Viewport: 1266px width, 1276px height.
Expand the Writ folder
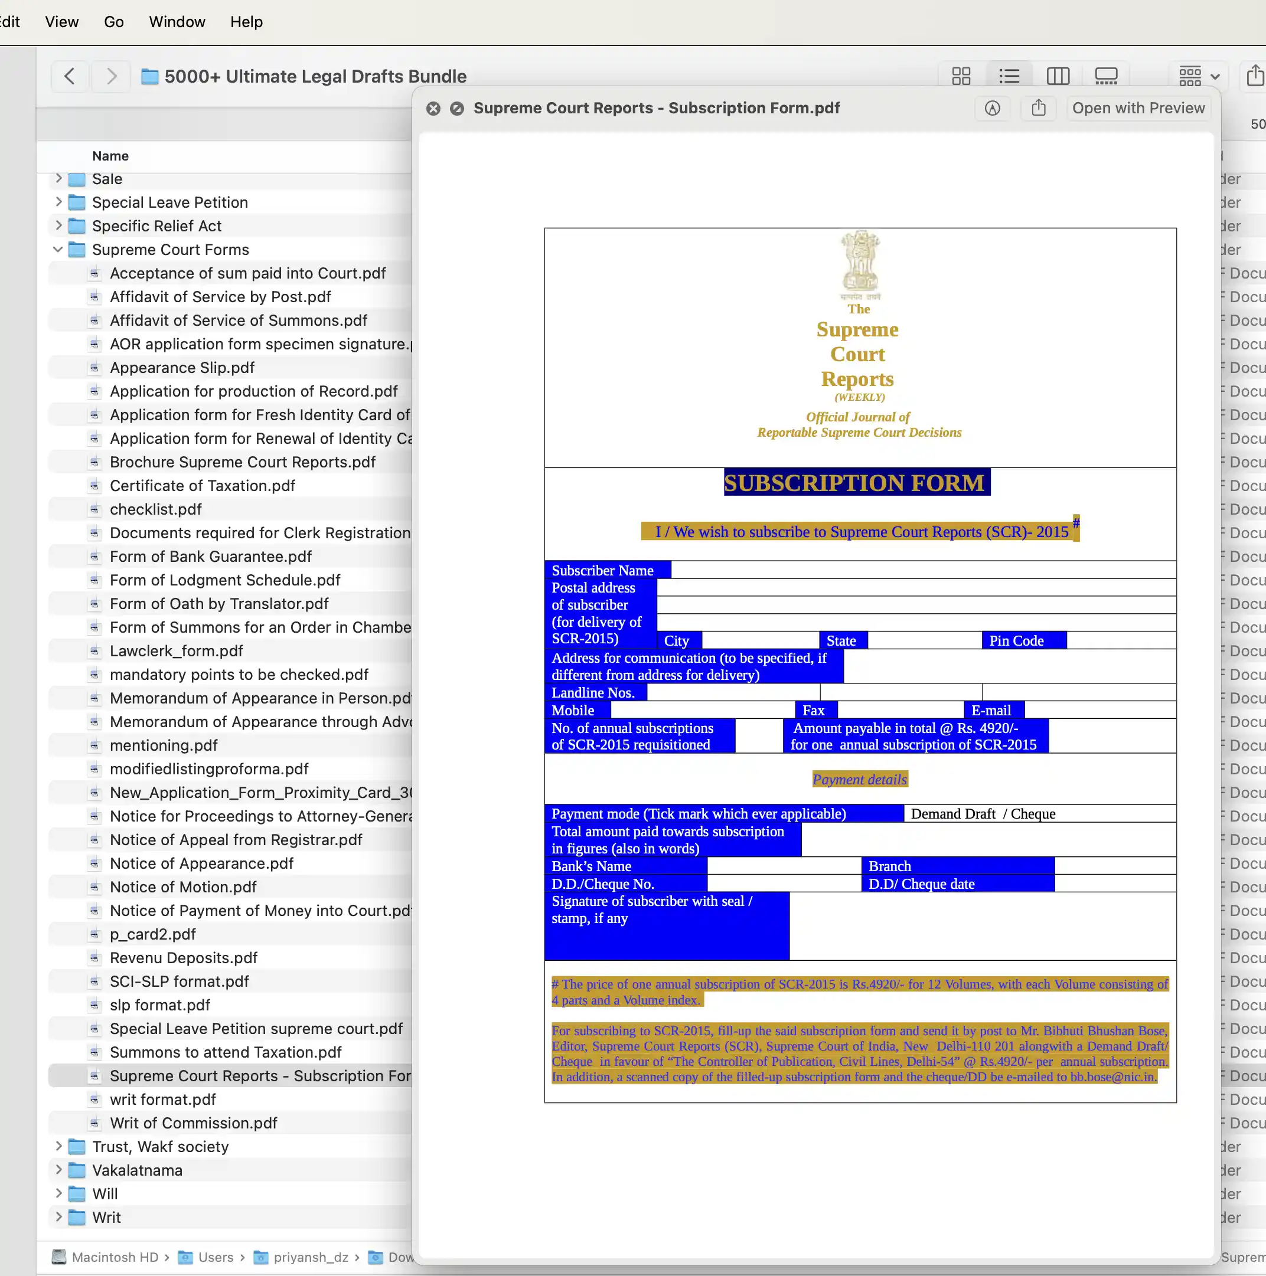pyautogui.click(x=59, y=1216)
